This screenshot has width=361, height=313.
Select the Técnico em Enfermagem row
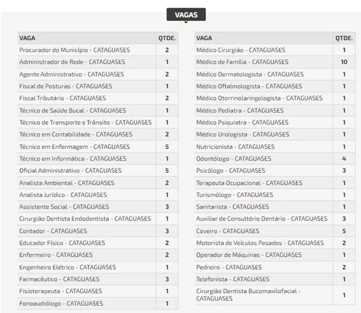[x=98, y=147]
